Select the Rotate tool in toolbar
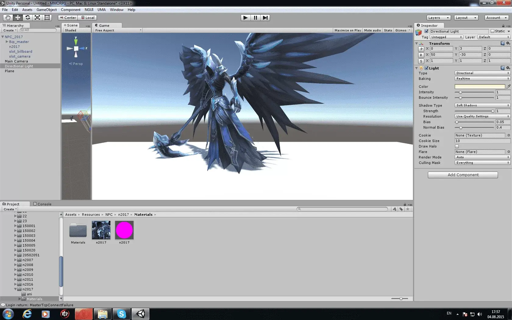This screenshot has height=320, width=512. pos(27,18)
